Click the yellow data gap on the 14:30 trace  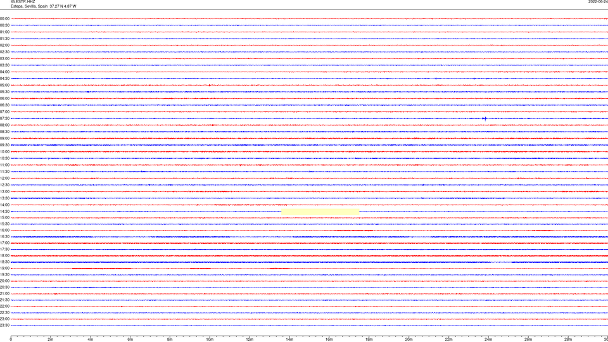tap(320, 212)
